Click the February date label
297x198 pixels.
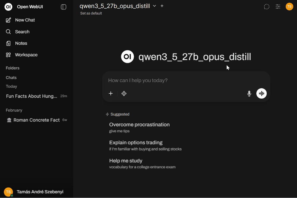[14, 110]
